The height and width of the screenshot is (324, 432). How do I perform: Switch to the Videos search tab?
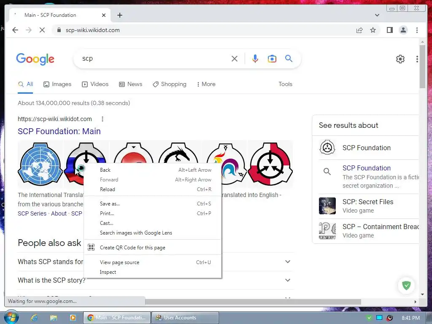coord(95,84)
